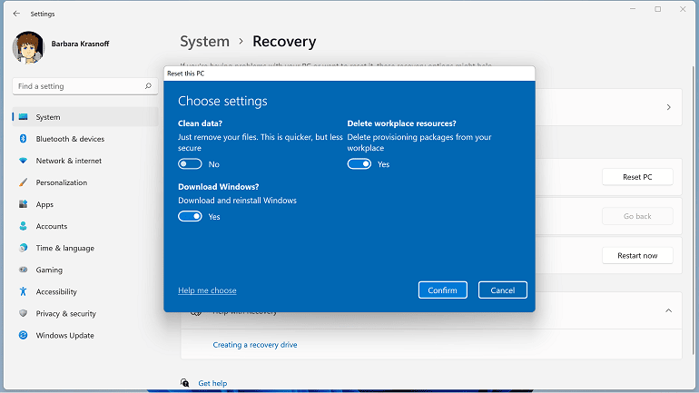699x393 pixels.
Task: Click the Choose settings heading
Action: point(222,101)
